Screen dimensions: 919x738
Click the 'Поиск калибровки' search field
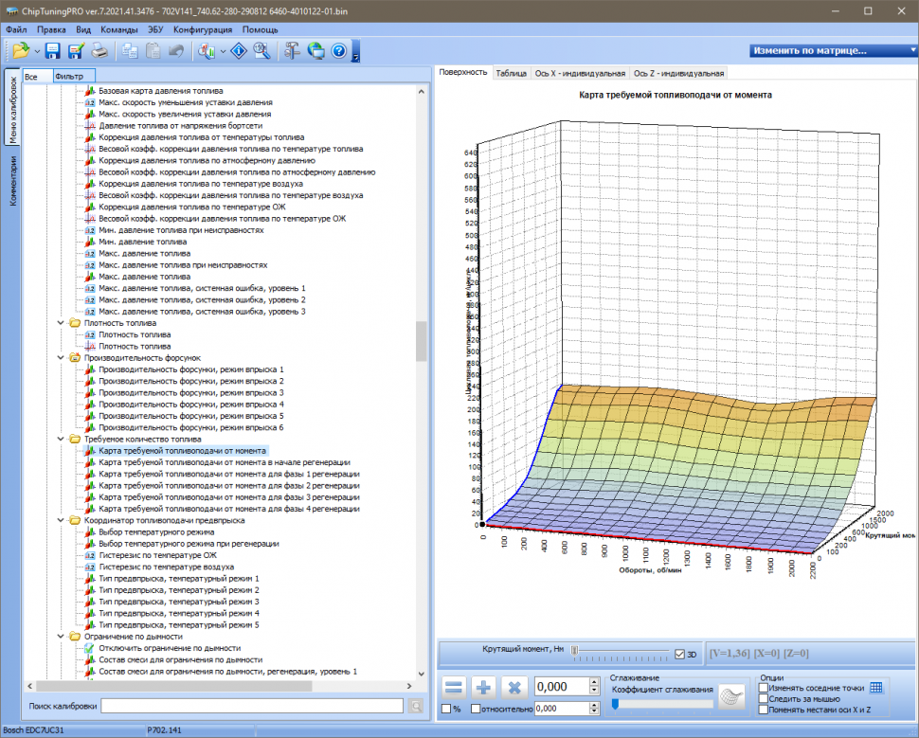(252, 706)
